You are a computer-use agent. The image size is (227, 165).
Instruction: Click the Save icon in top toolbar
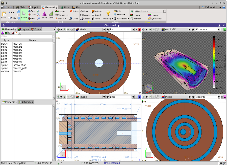[2, 7]
